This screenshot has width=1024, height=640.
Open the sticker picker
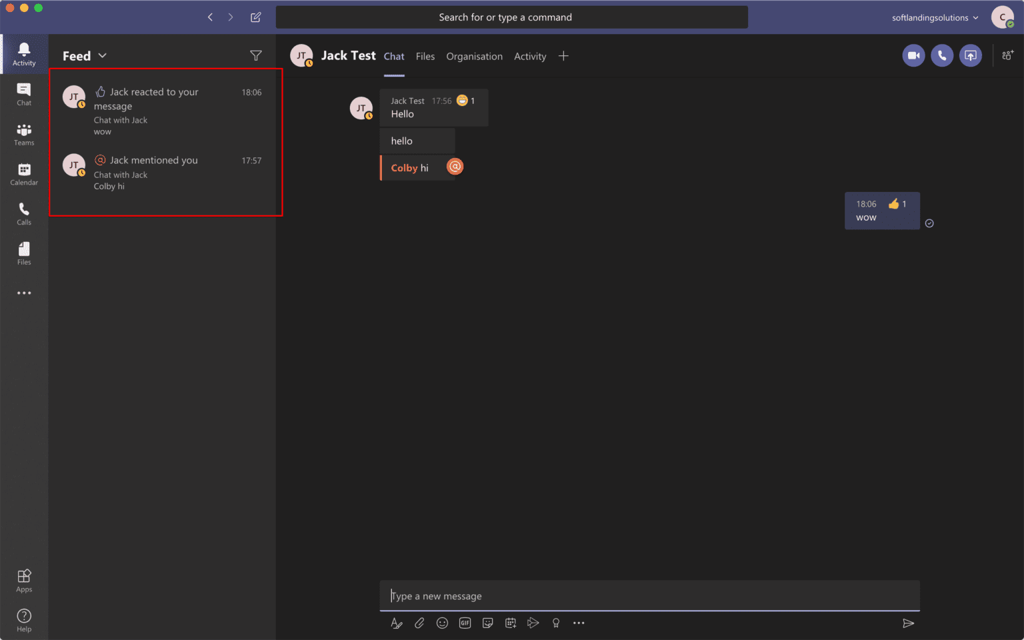click(x=487, y=623)
